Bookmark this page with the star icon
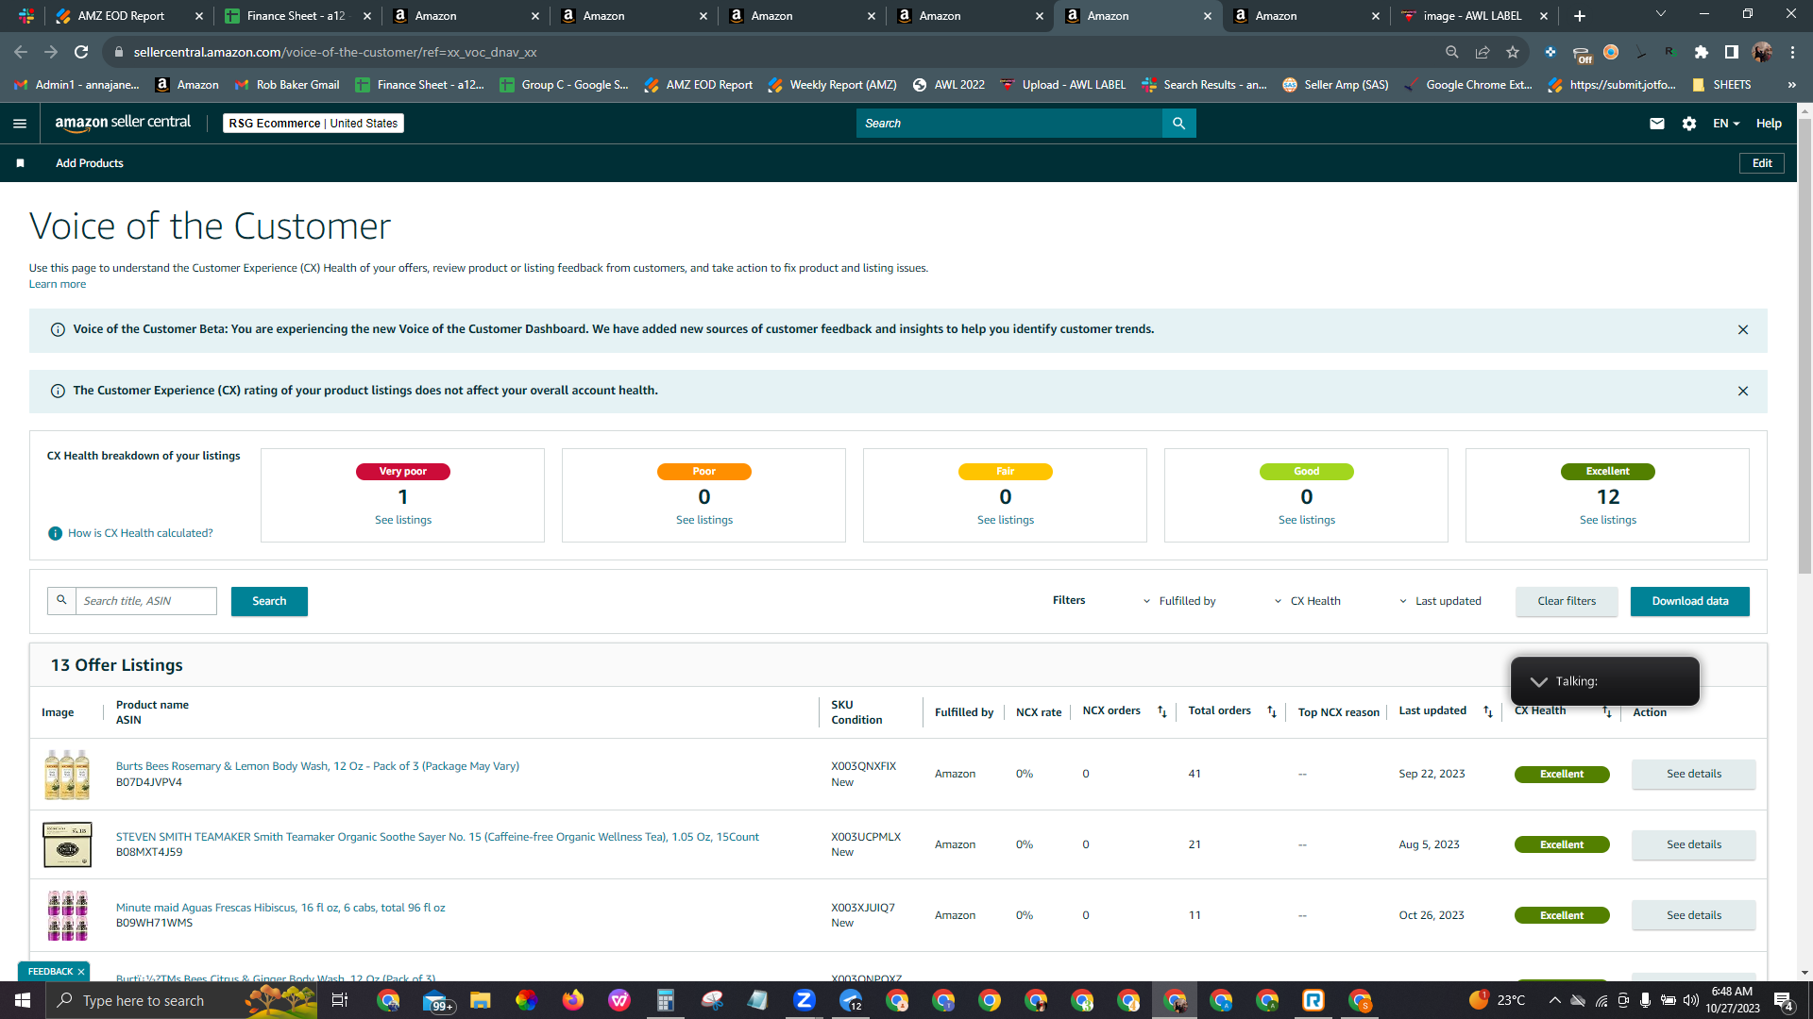This screenshot has height=1019, width=1813. (x=1513, y=53)
